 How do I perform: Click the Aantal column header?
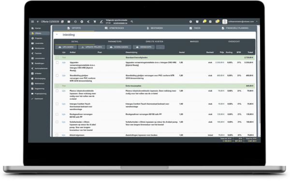(182, 52)
